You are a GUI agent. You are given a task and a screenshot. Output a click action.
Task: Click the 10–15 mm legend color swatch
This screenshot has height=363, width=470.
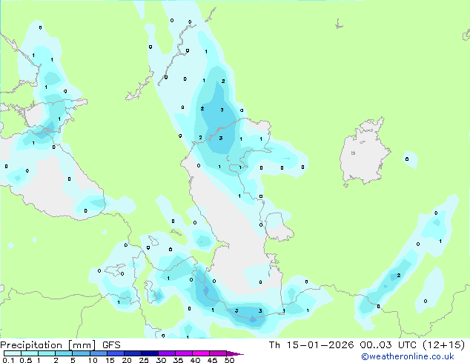(98, 353)
